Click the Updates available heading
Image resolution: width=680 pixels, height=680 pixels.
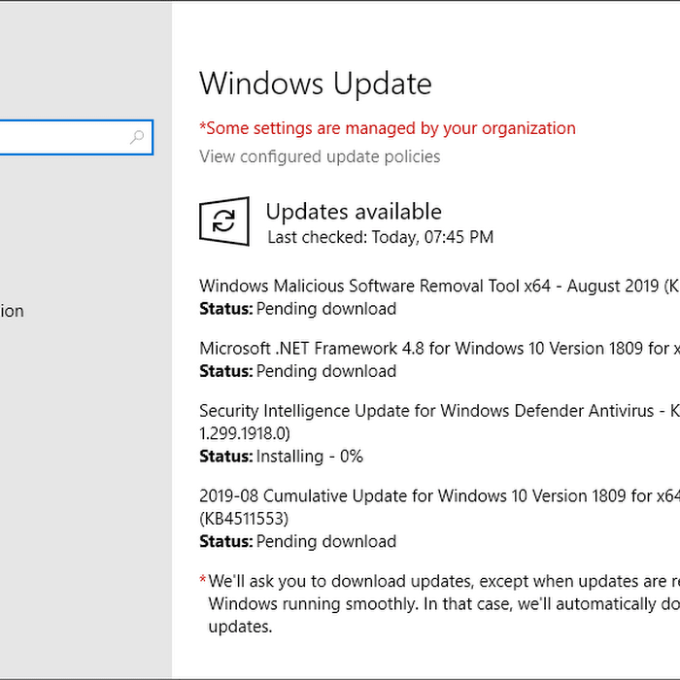[x=354, y=212]
